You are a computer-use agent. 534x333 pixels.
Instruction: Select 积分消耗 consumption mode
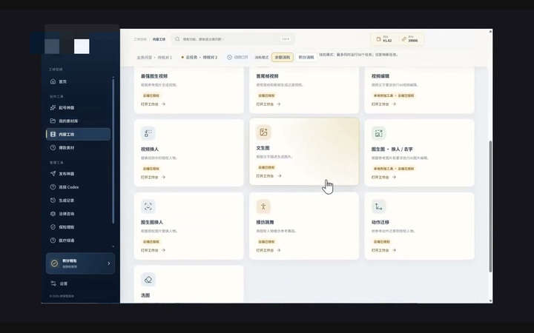coord(306,58)
